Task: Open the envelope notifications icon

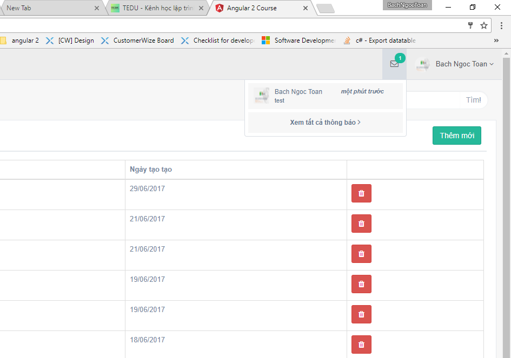Action: (x=394, y=64)
